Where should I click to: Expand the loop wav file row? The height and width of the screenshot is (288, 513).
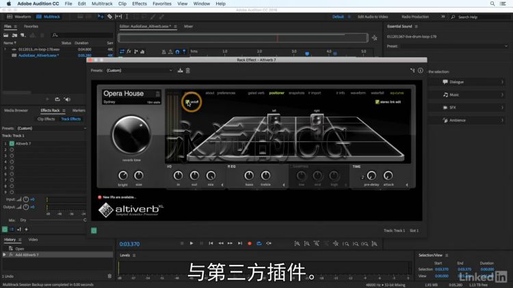pos(5,49)
